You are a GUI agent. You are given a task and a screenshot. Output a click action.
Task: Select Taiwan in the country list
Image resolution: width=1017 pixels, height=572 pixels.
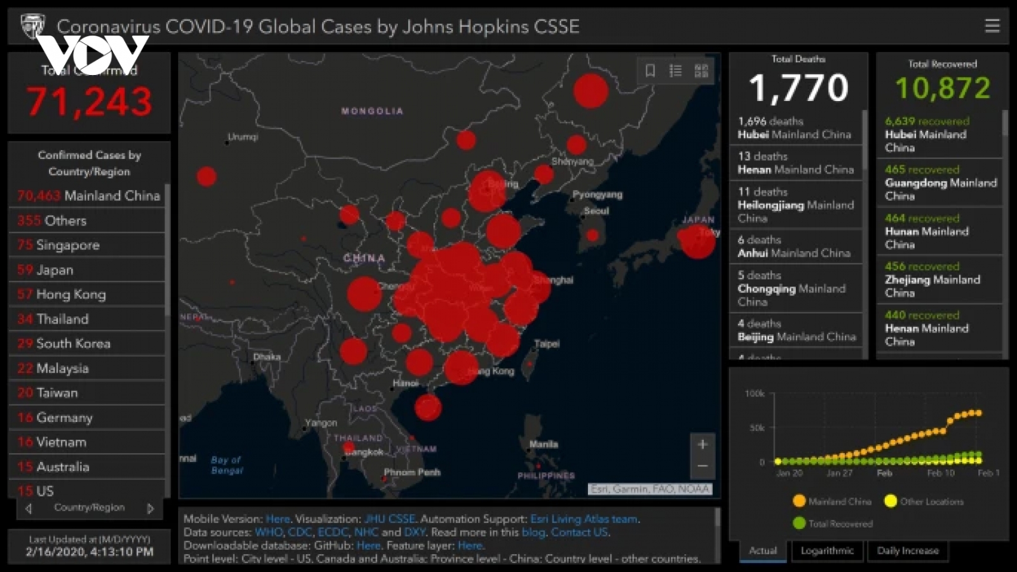87,393
